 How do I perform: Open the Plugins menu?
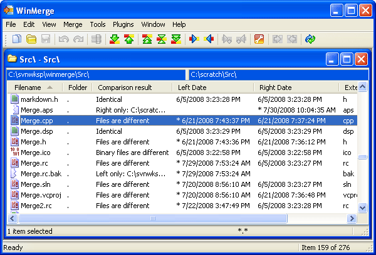(x=123, y=24)
